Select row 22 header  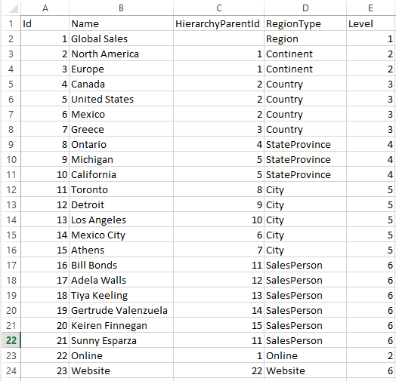pyautogui.click(x=11, y=340)
